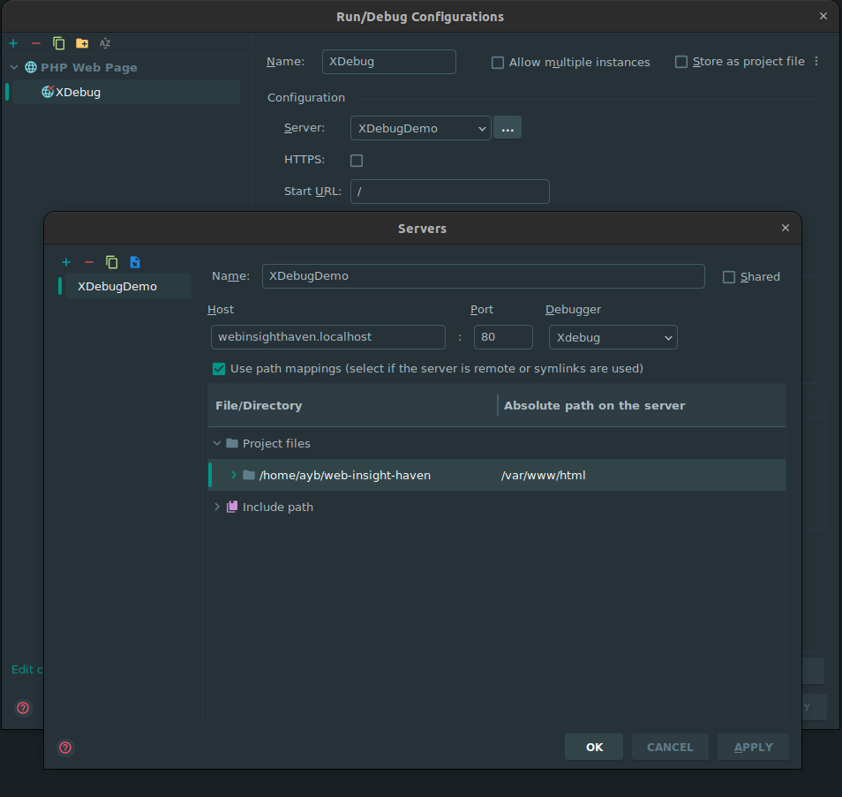This screenshot has height=797, width=842.
Task: Open the Debugger Xdebug dropdown
Action: tap(613, 337)
